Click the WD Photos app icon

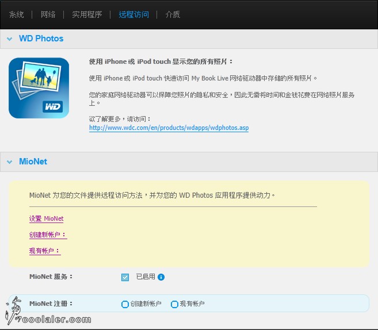pos(39,88)
